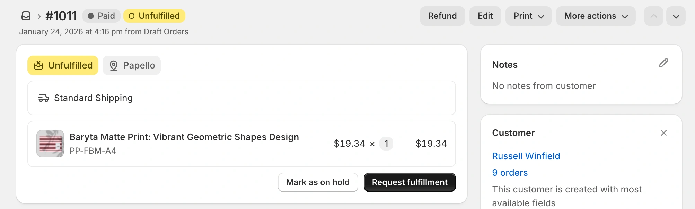Image resolution: width=695 pixels, height=209 pixels.
Task: Click the breadcrumb chevron next to order #1011
Action: point(38,16)
